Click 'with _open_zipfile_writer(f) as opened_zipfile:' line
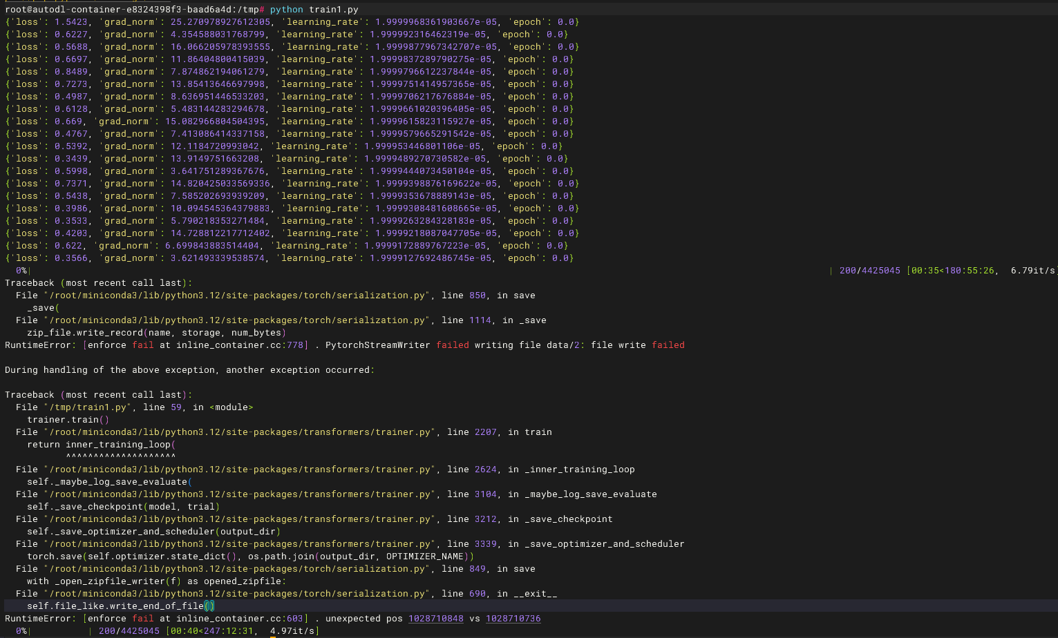This screenshot has width=1058, height=638. [x=157, y=581]
